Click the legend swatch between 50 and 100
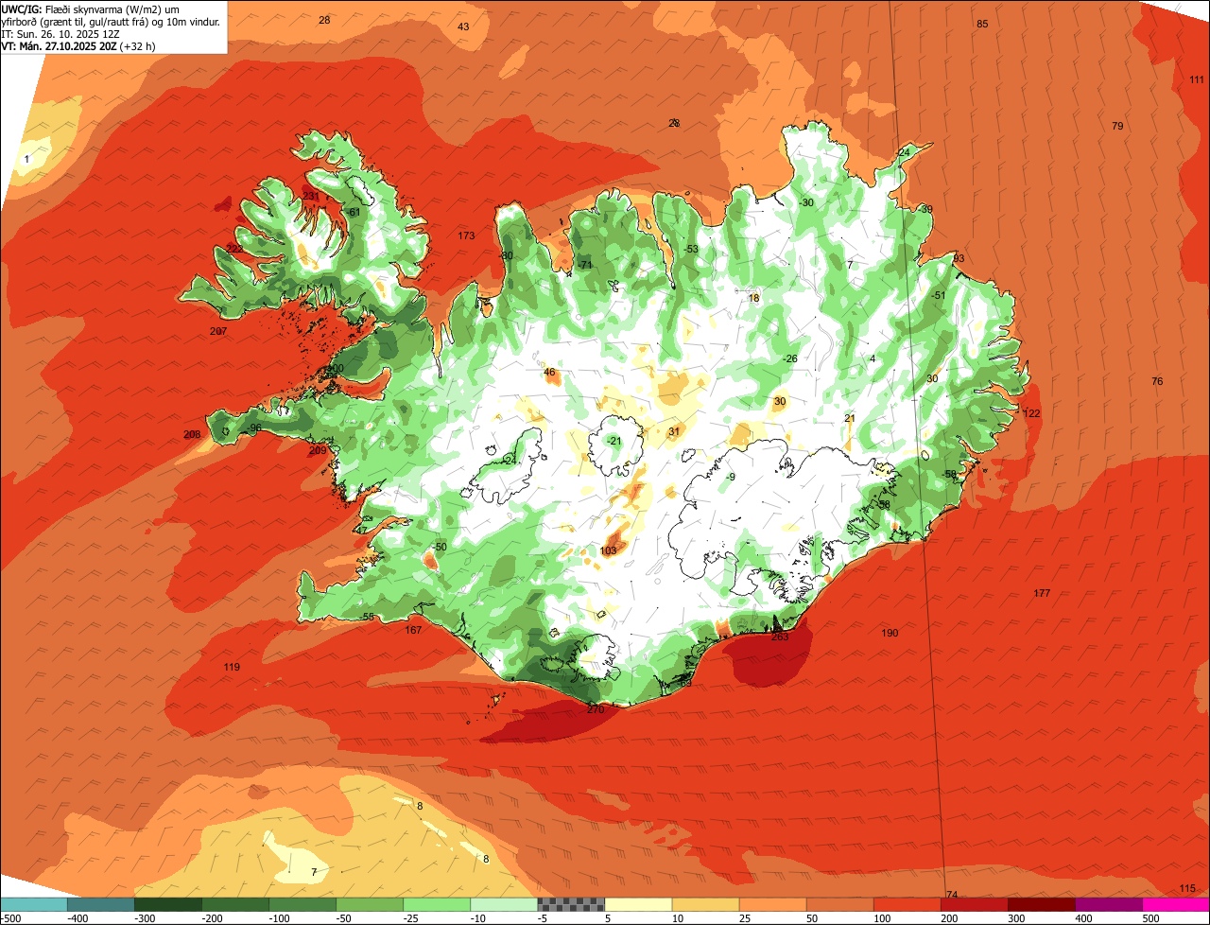 (x=838, y=904)
